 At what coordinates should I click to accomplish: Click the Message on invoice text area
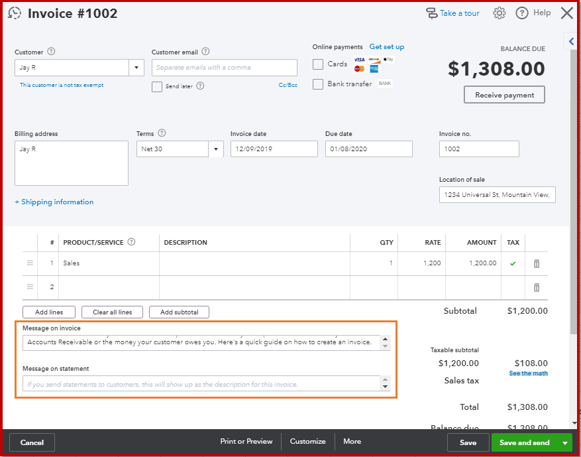201,342
